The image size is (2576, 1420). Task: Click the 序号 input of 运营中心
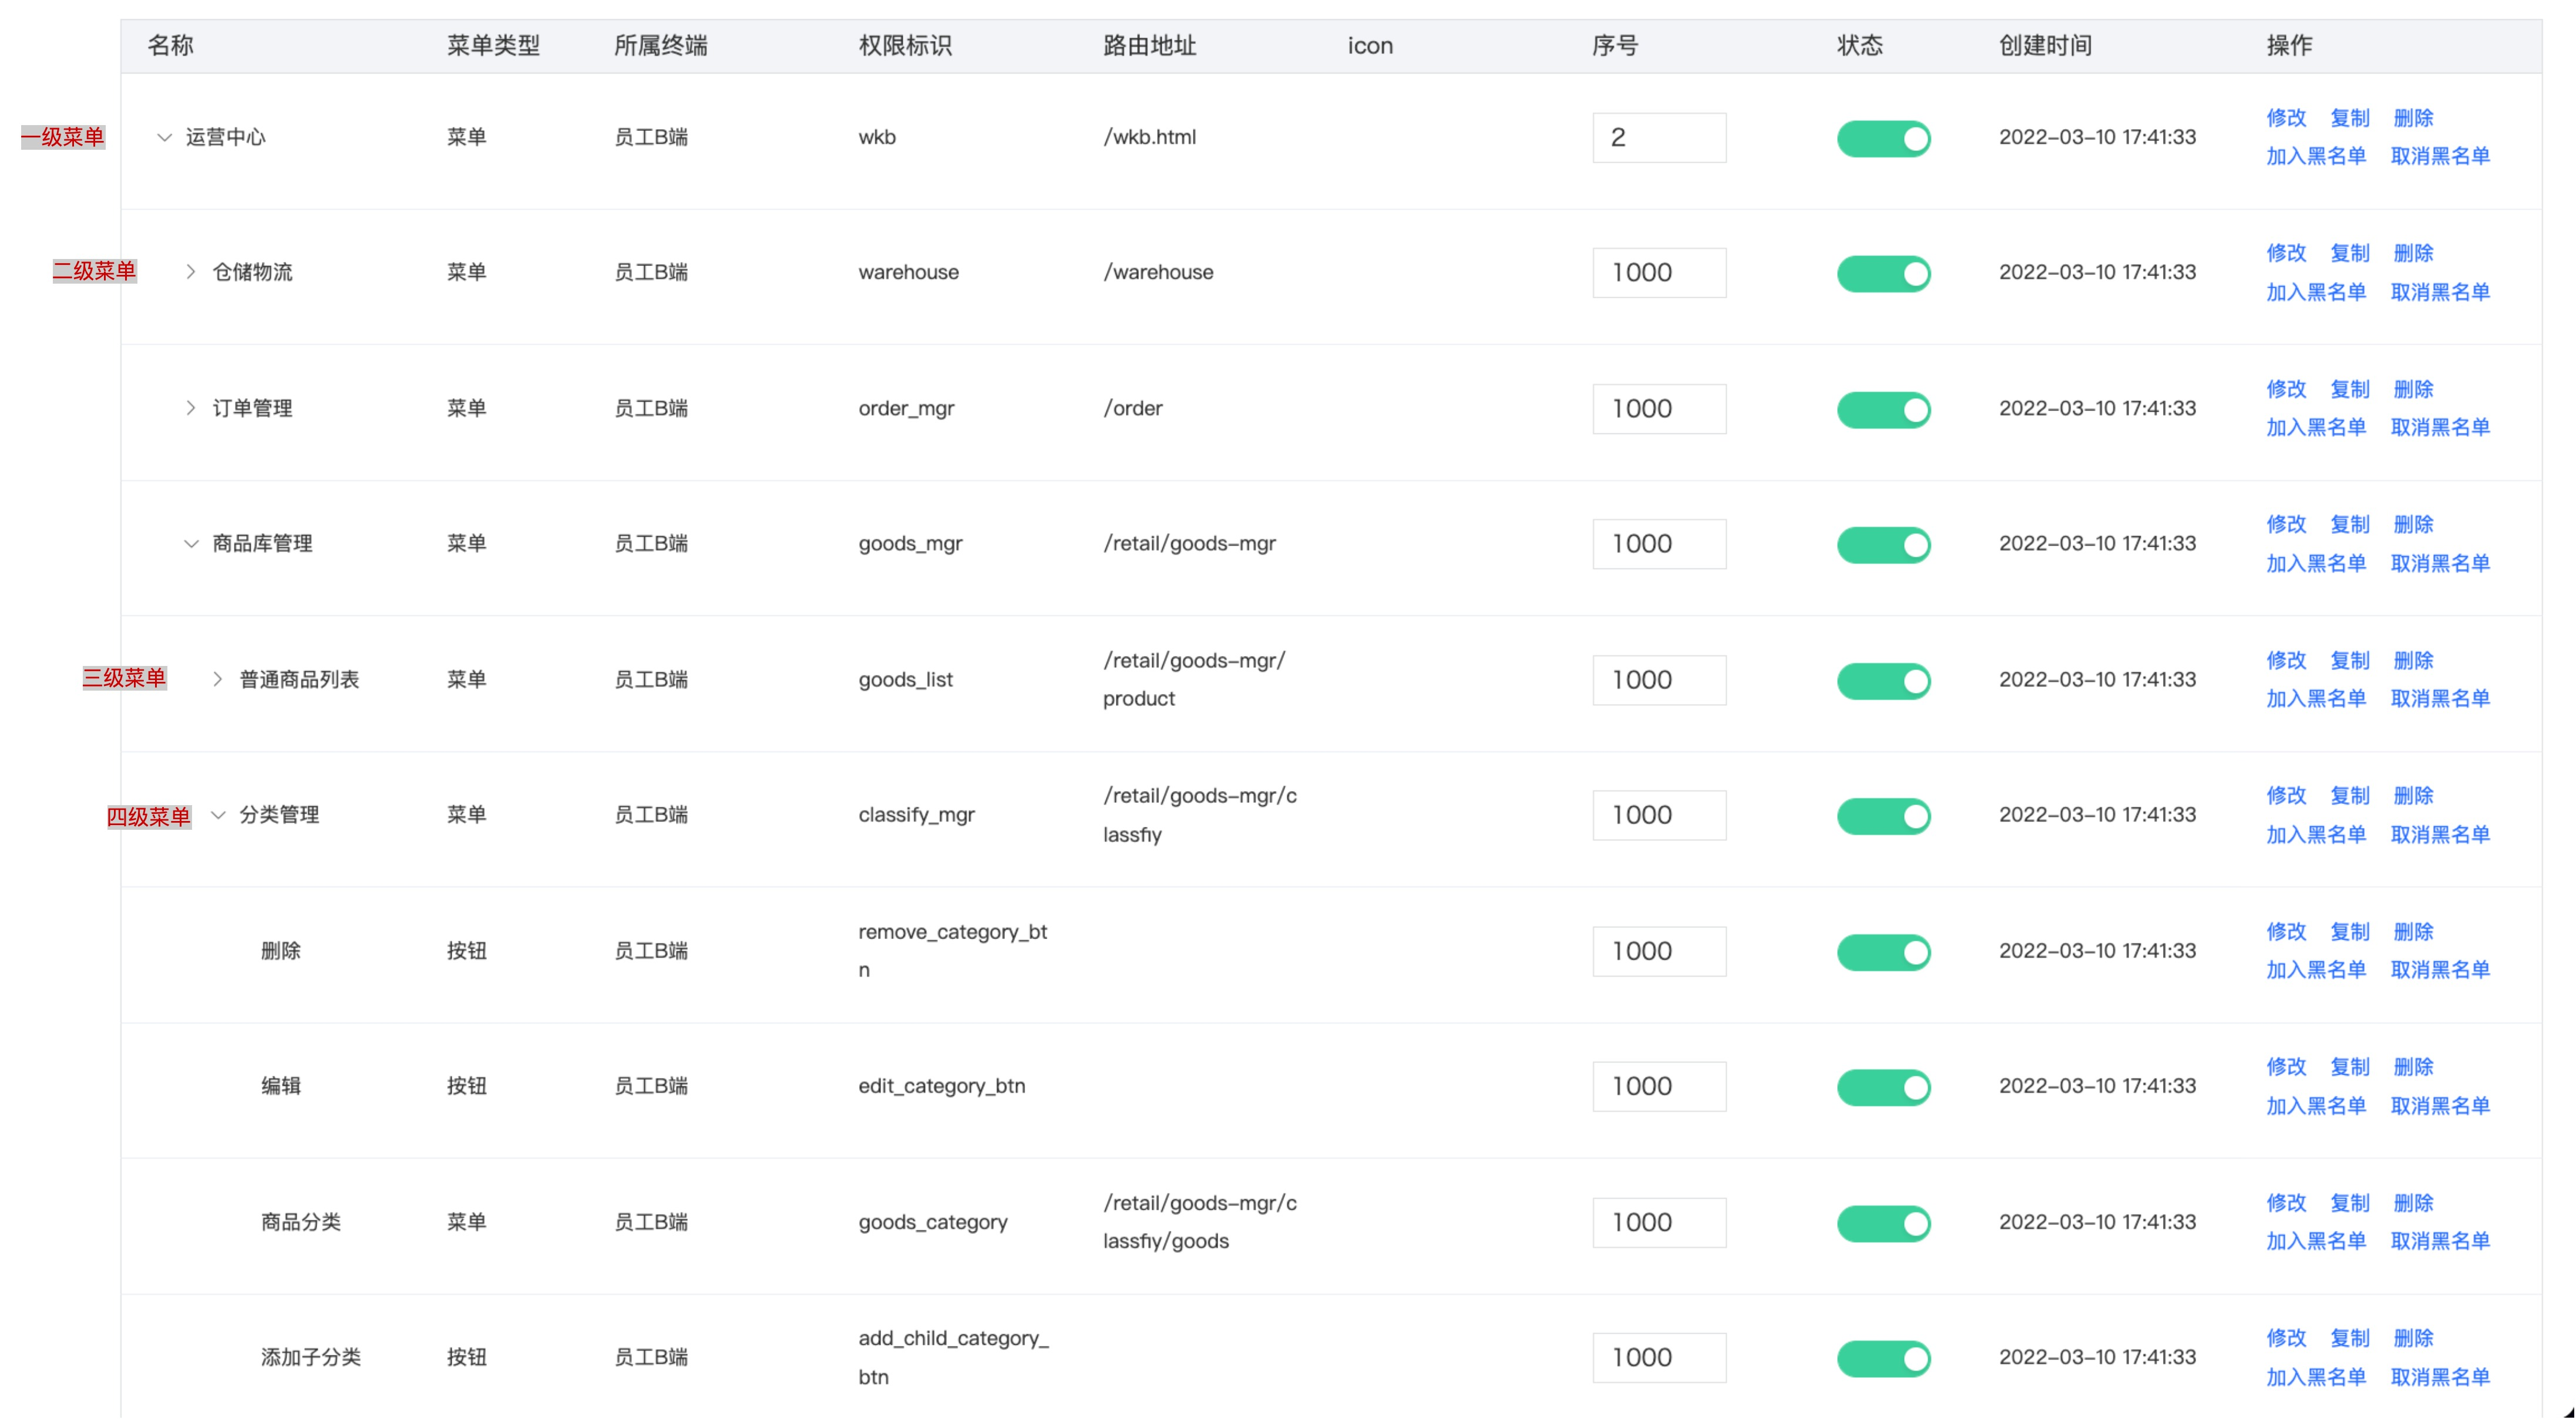pyautogui.click(x=1659, y=137)
